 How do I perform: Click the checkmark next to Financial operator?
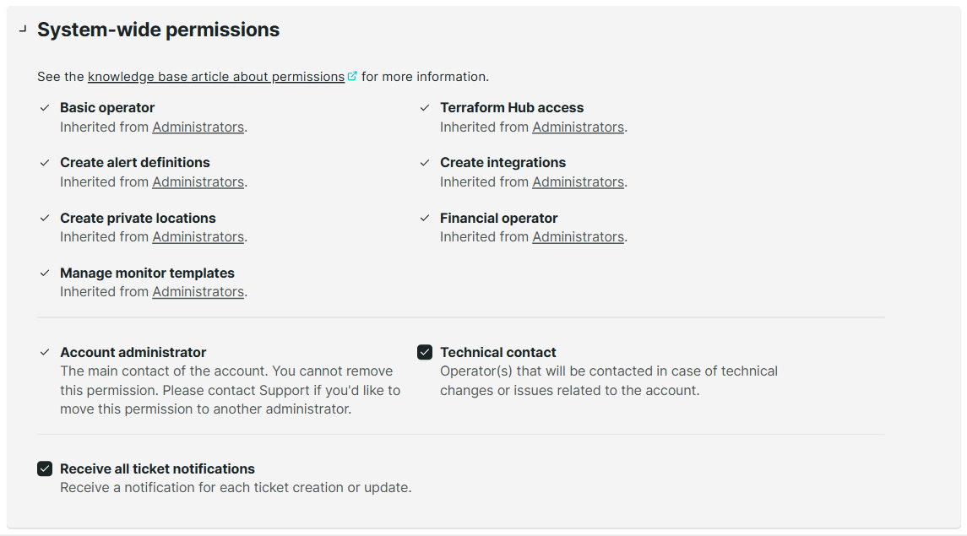pyautogui.click(x=424, y=218)
